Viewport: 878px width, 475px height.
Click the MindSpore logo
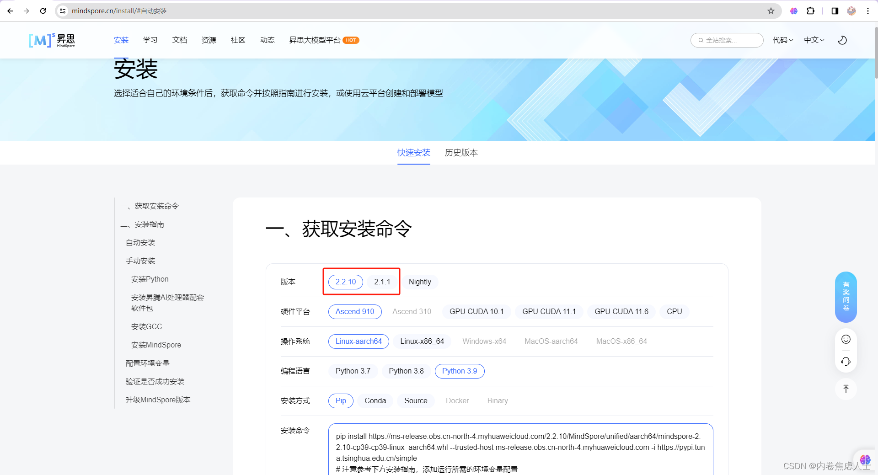(x=52, y=40)
